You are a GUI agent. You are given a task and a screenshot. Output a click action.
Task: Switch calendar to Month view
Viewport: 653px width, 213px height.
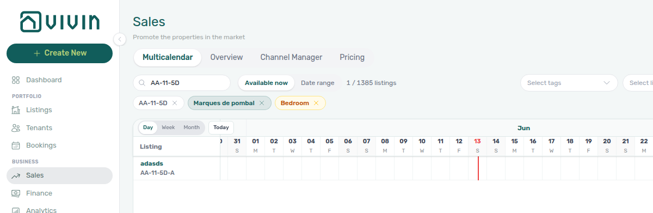tap(192, 127)
